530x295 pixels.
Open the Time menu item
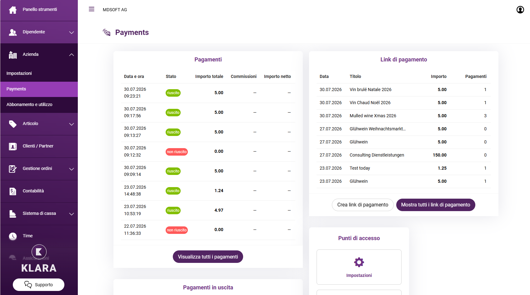(x=39, y=236)
